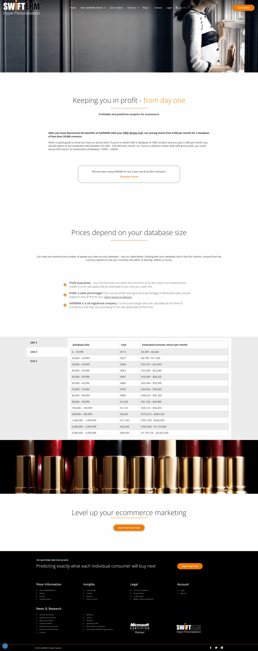The image size is (258, 651).
Task: Click the Sign Up footer link
Action: pos(183,593)
